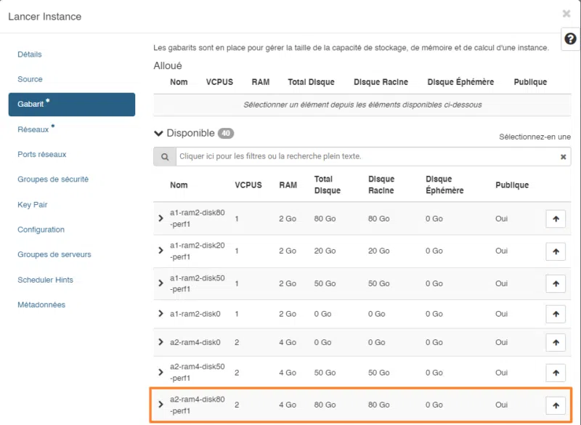Click the search magnifier icon in filter bar
The width and height of the screenshot is (581, 425).
click(165, 156)
